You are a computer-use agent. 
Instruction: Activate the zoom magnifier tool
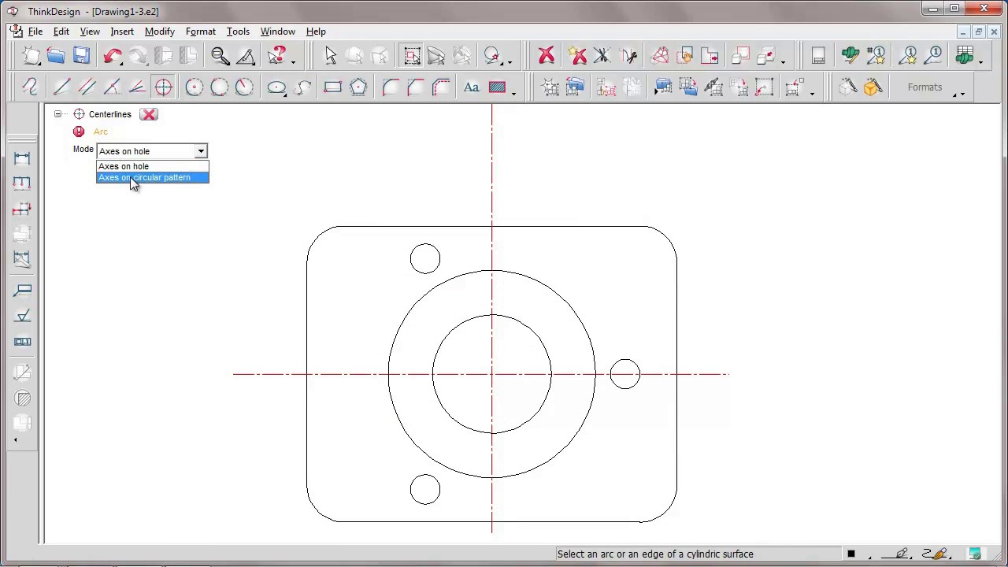coord(220,55)
